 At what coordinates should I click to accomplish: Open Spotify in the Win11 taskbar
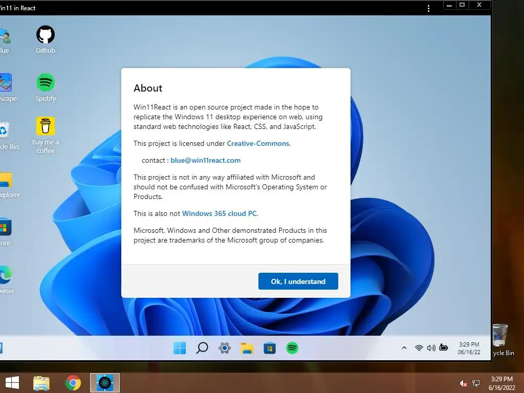tap(292, 348)
